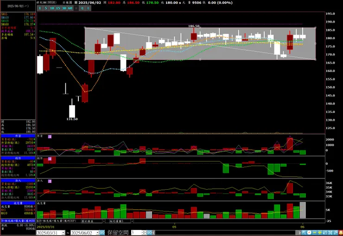Select the 5-minute timeframe button

[46, 8]
